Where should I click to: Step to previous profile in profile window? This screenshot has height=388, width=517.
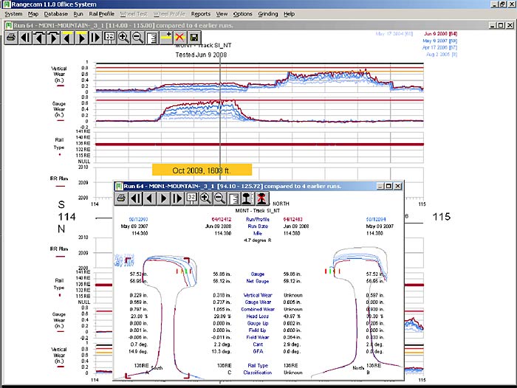tap(149, 198)
